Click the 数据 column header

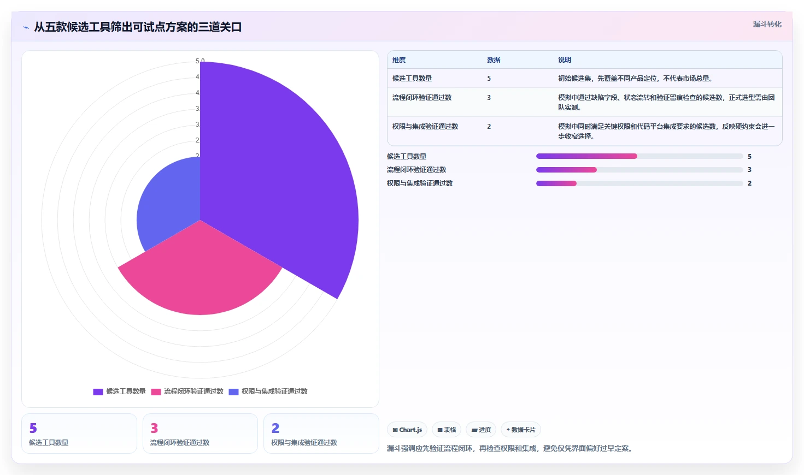(494, 60)
